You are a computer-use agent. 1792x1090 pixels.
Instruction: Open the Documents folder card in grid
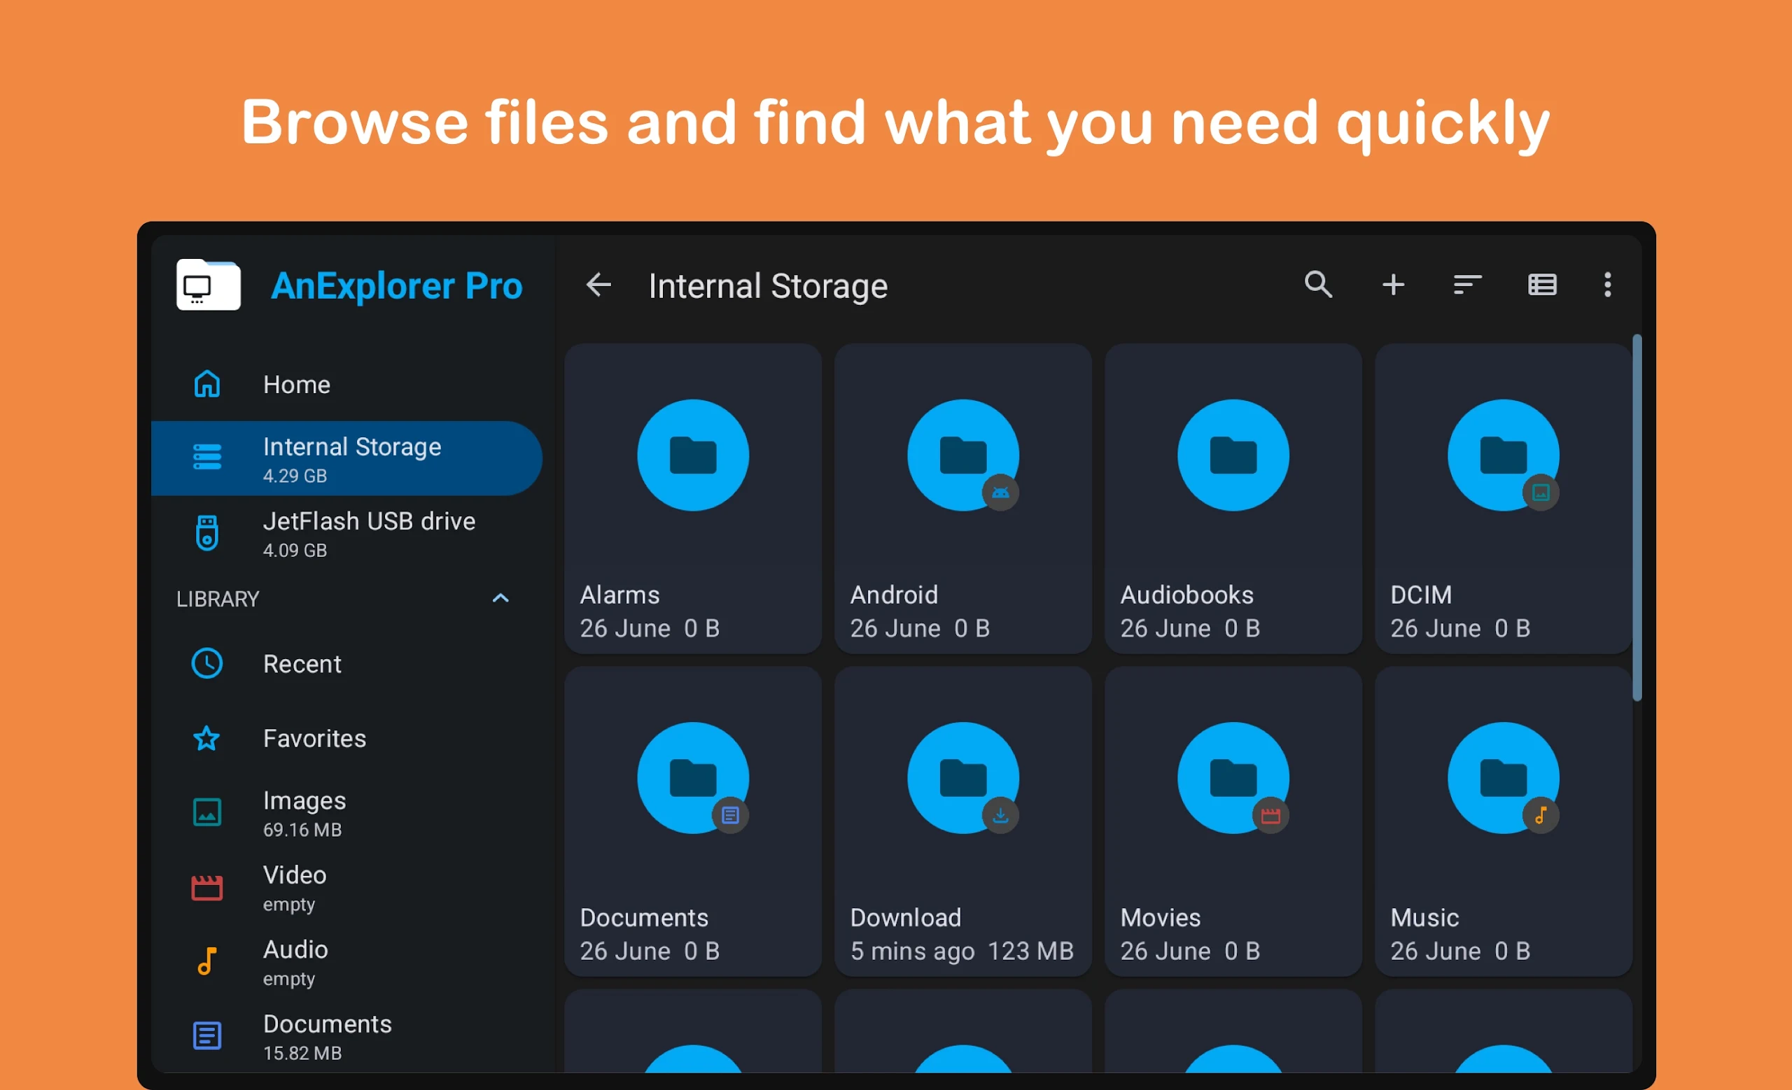(x=692, y=821)
